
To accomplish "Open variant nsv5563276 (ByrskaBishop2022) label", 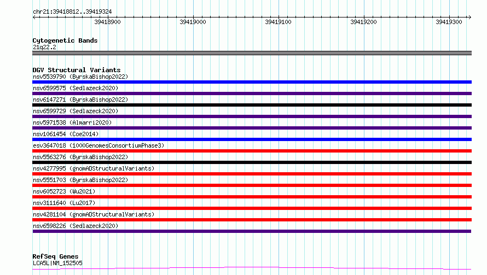I will [80, 157].
